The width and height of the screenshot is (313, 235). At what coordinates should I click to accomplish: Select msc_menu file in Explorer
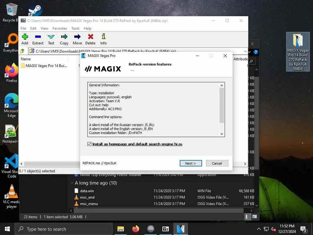tap(89, 203)
